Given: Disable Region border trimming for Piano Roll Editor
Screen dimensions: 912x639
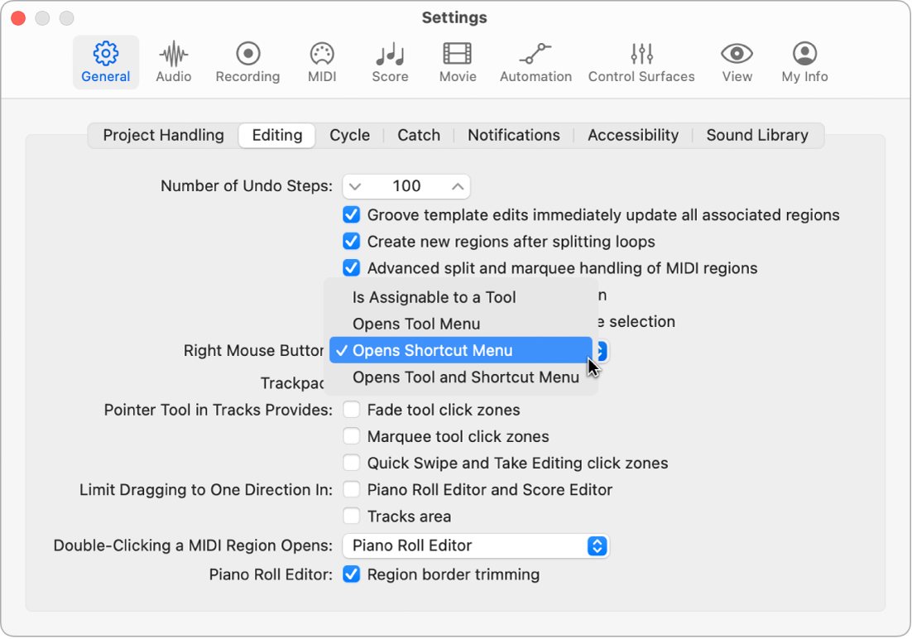Looking at the screenshot, I should [351, 574].
